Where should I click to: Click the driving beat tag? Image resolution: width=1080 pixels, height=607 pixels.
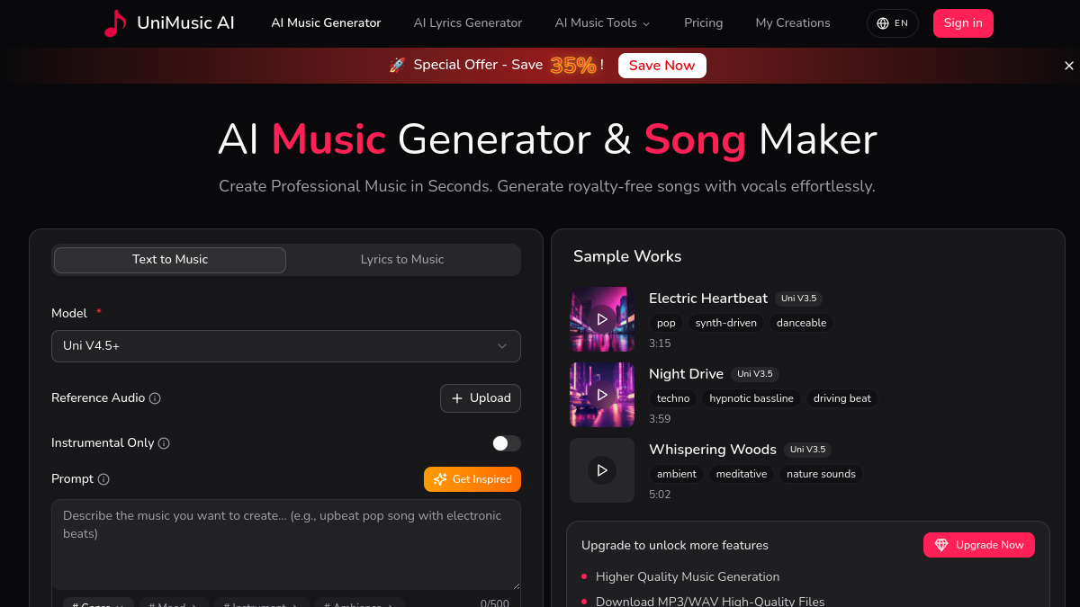[842, 398]
